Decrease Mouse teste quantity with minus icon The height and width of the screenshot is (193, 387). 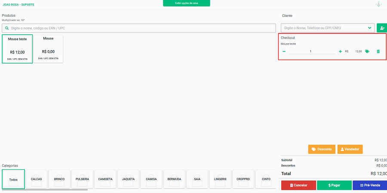(284, 51)
